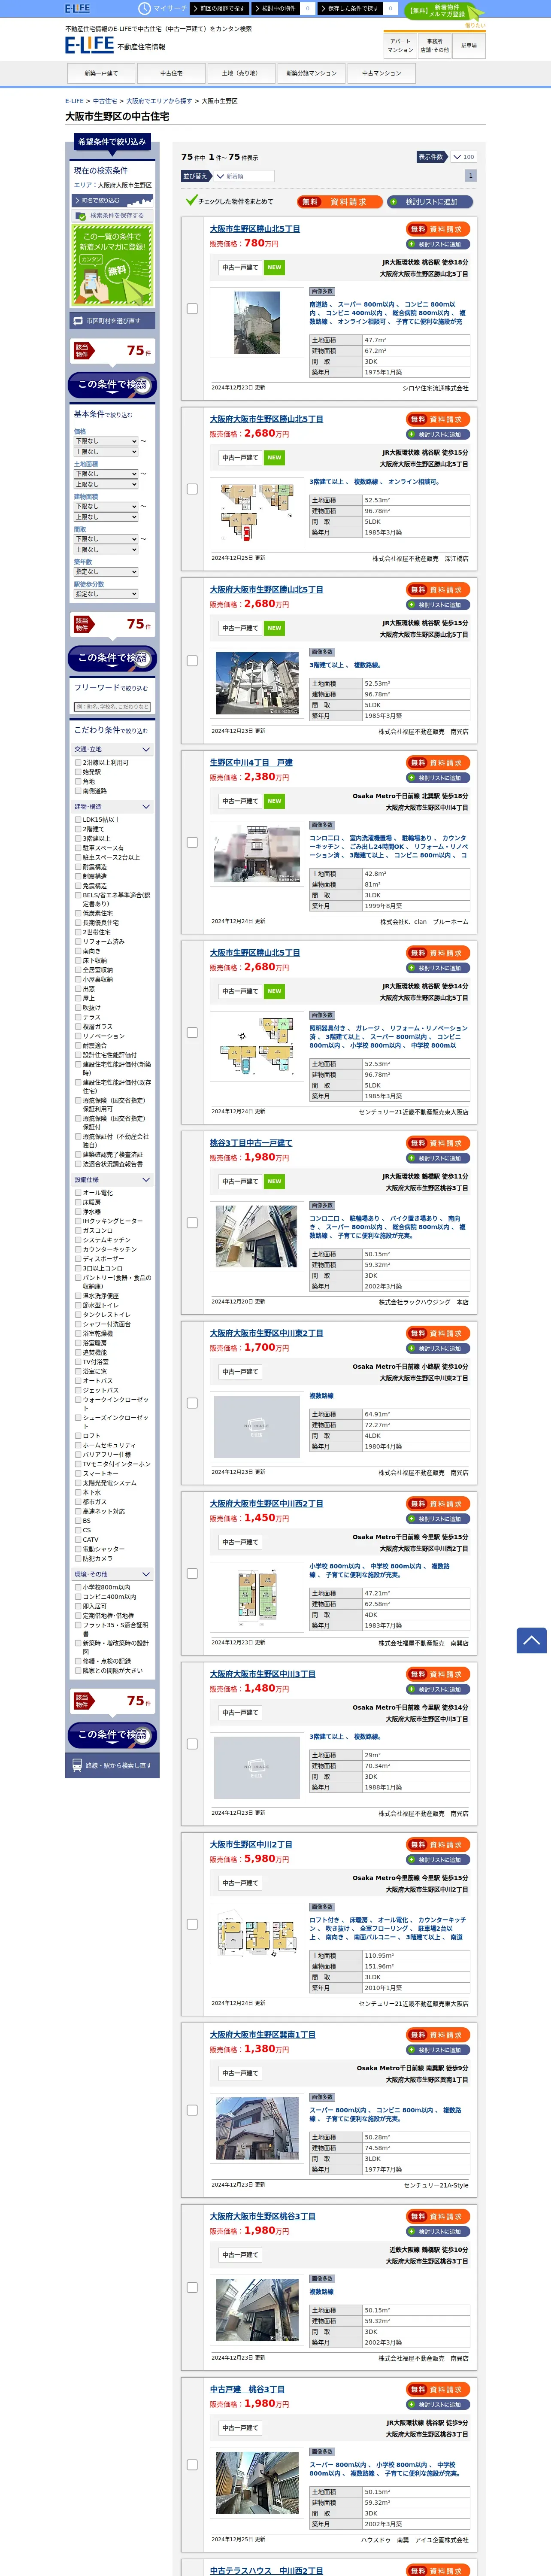Check 2沿線以上利用可 filter

(78, 762)
